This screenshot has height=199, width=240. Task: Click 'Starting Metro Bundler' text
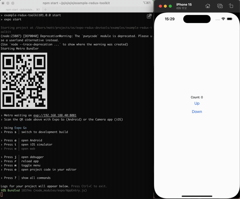tap(20, 49)
